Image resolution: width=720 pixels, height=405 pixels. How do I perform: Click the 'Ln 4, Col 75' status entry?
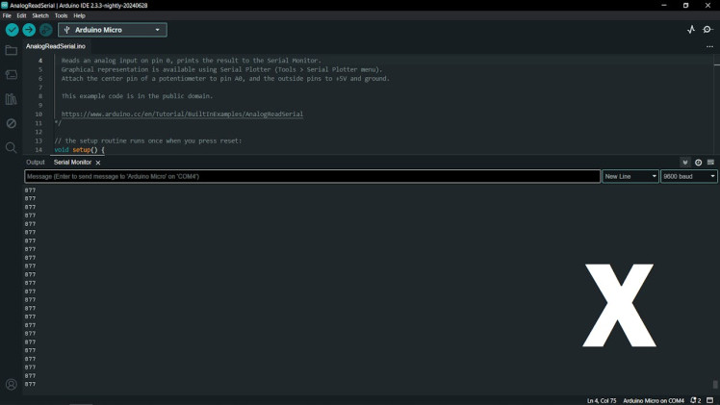pyautogui.click(x=602, y=400)
